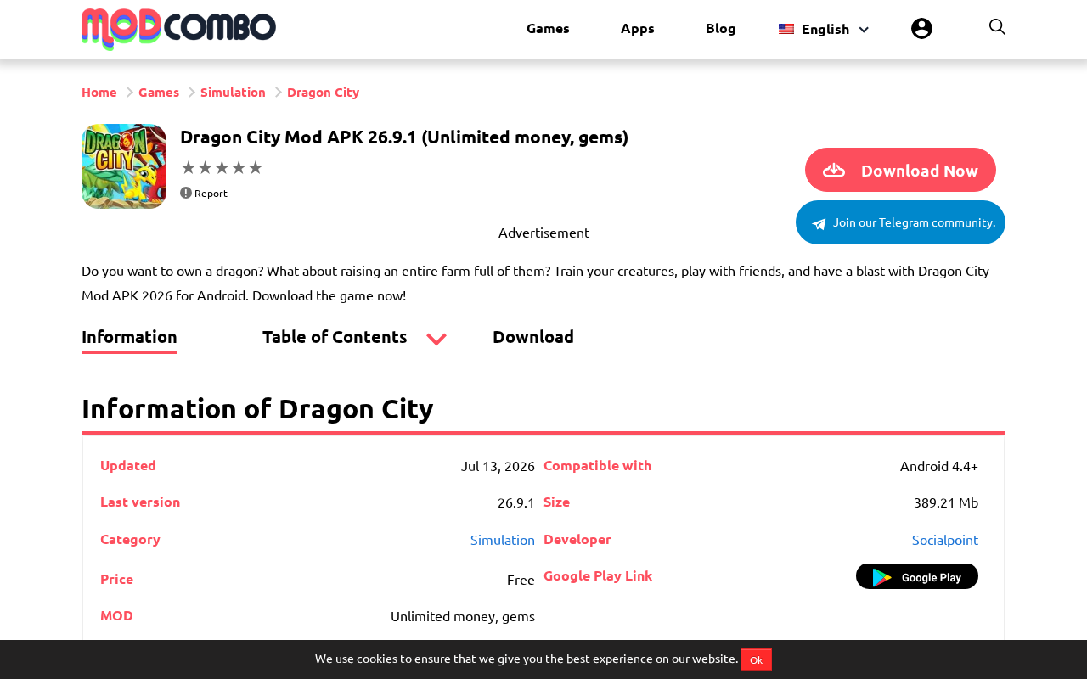Click the Dragon City app icon

pyautogui.click(x=124, y=166)
